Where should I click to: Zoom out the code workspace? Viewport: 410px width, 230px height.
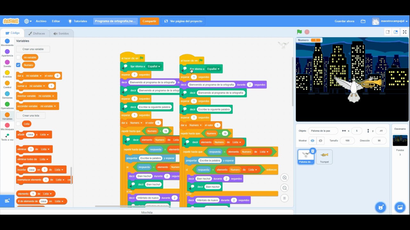point(284,188)
